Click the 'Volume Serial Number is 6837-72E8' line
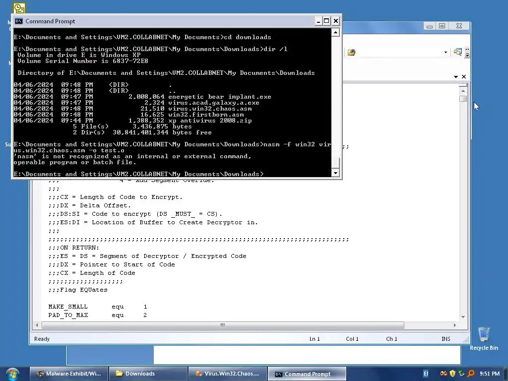Viewport: 508px width, 381px height. [83, 61]
